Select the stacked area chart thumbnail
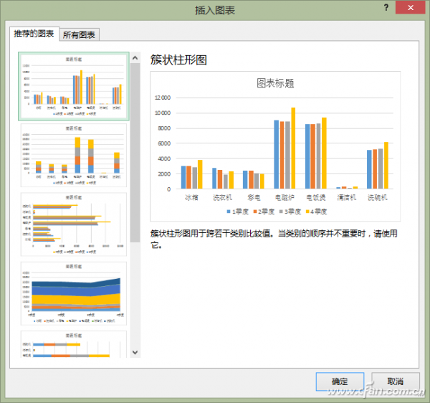This screenshot has height=403, width=430. coord(74,292)
